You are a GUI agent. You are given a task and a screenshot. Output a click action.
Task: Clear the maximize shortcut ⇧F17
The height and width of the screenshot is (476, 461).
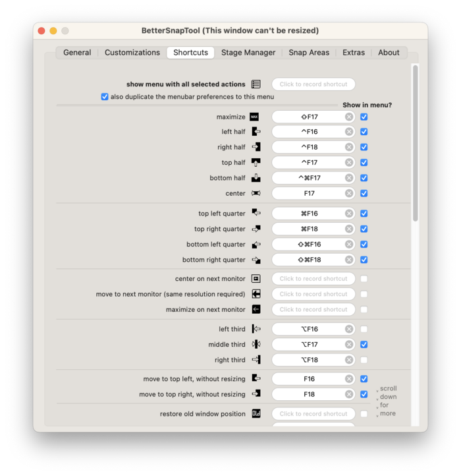coord(349,117)
